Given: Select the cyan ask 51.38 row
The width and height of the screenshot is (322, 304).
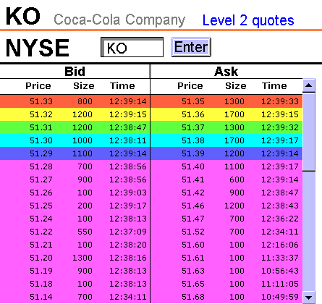Looking at the screenshot, I should click(226, 140).
